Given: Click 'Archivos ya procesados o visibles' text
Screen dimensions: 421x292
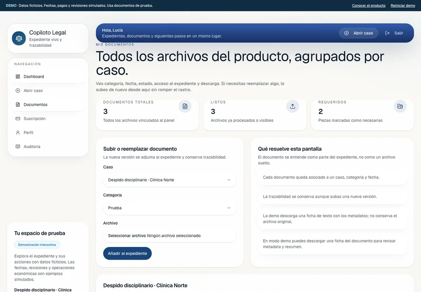Looking at the screenshot, I should pyautogui.click(x=242, y=120).
